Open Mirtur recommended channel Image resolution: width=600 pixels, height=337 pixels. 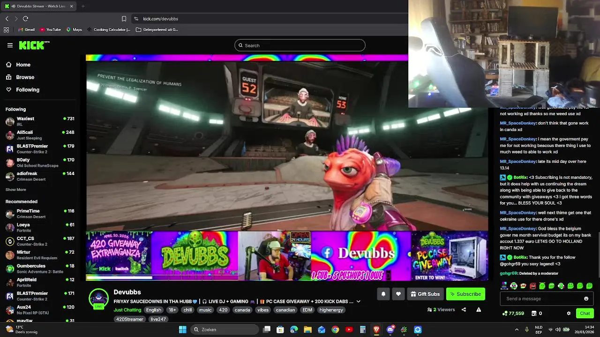click(x=40, y=255)
